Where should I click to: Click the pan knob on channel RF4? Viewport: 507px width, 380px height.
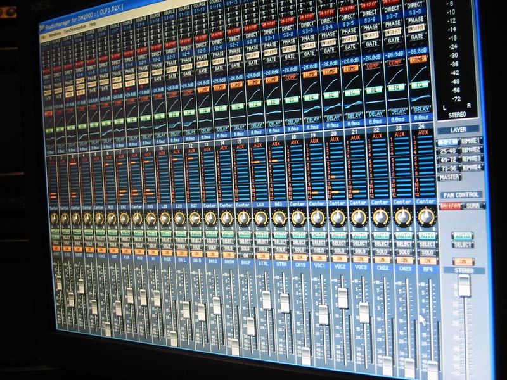point(427,217)
